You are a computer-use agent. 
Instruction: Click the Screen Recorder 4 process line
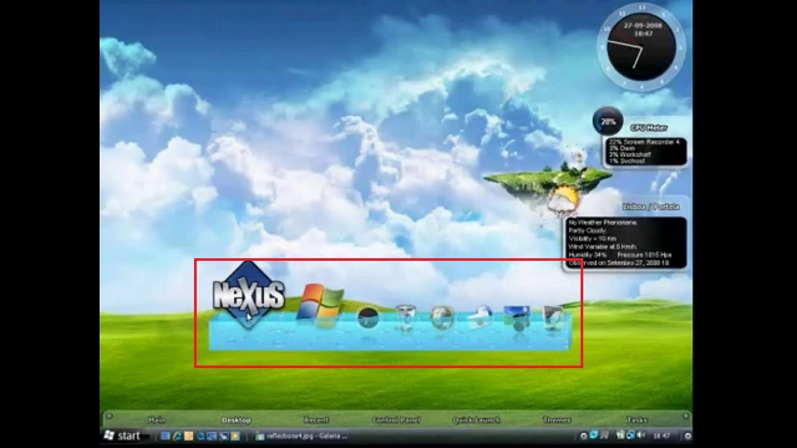(644, 142)
